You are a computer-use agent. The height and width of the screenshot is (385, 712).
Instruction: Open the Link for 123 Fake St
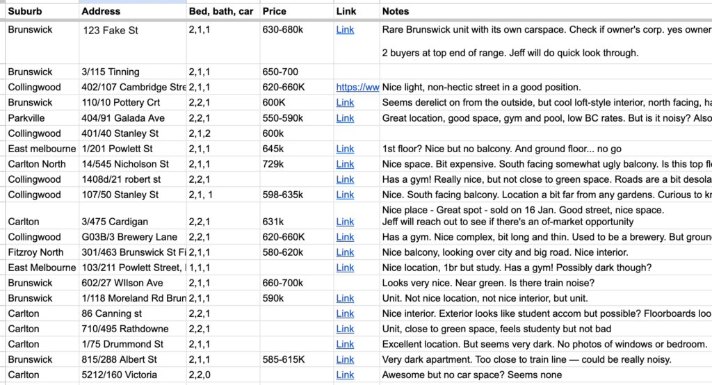coord(345,30)
